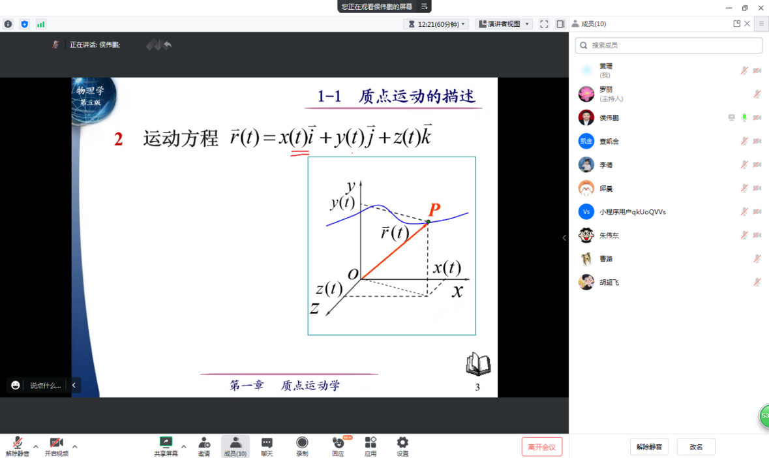Open the blue security shield icon
The image size is (769, 458).
(x=25, y=24)
